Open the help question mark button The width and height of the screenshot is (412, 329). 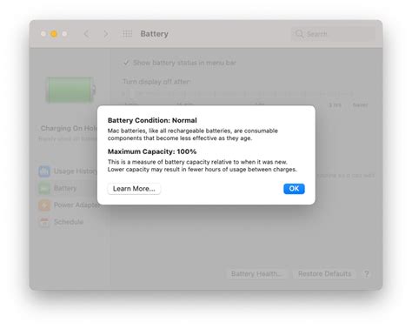tap(367, 274)
